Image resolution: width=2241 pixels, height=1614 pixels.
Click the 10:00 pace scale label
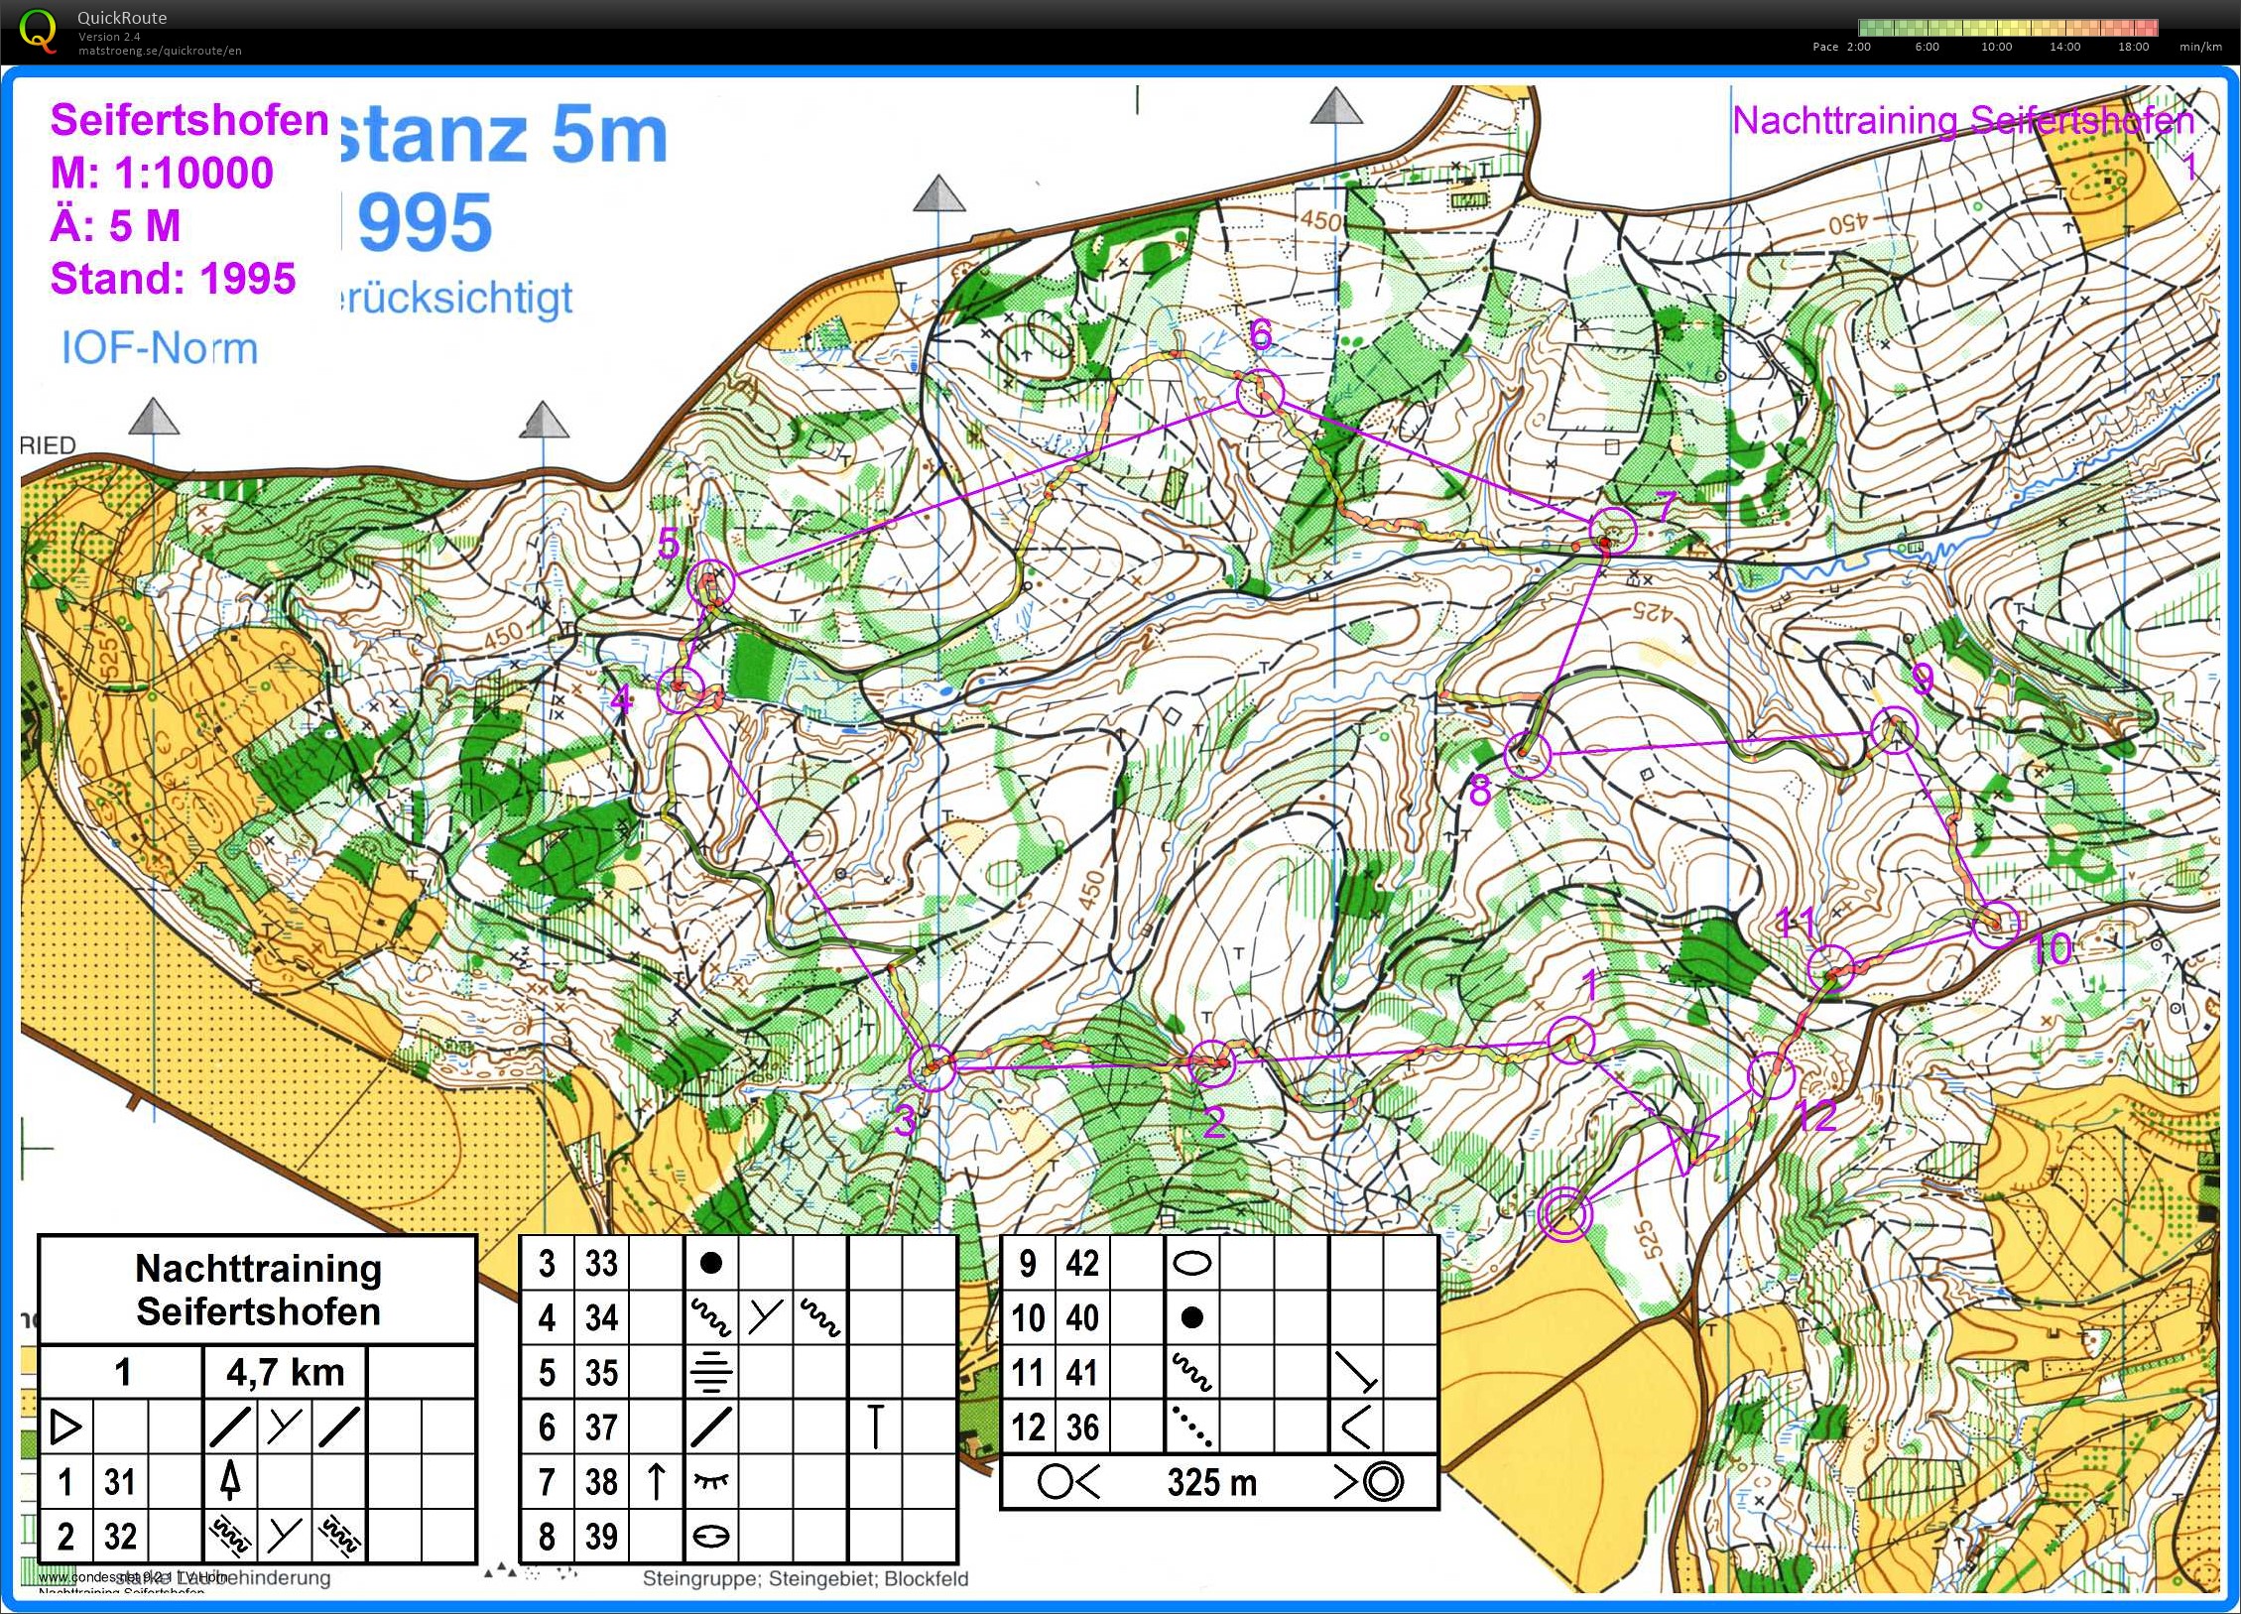click(1996, 47)
